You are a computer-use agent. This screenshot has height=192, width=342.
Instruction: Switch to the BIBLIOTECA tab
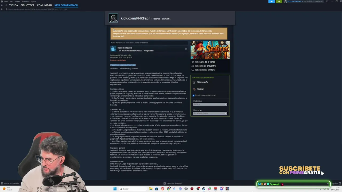(x=28, y=5)
